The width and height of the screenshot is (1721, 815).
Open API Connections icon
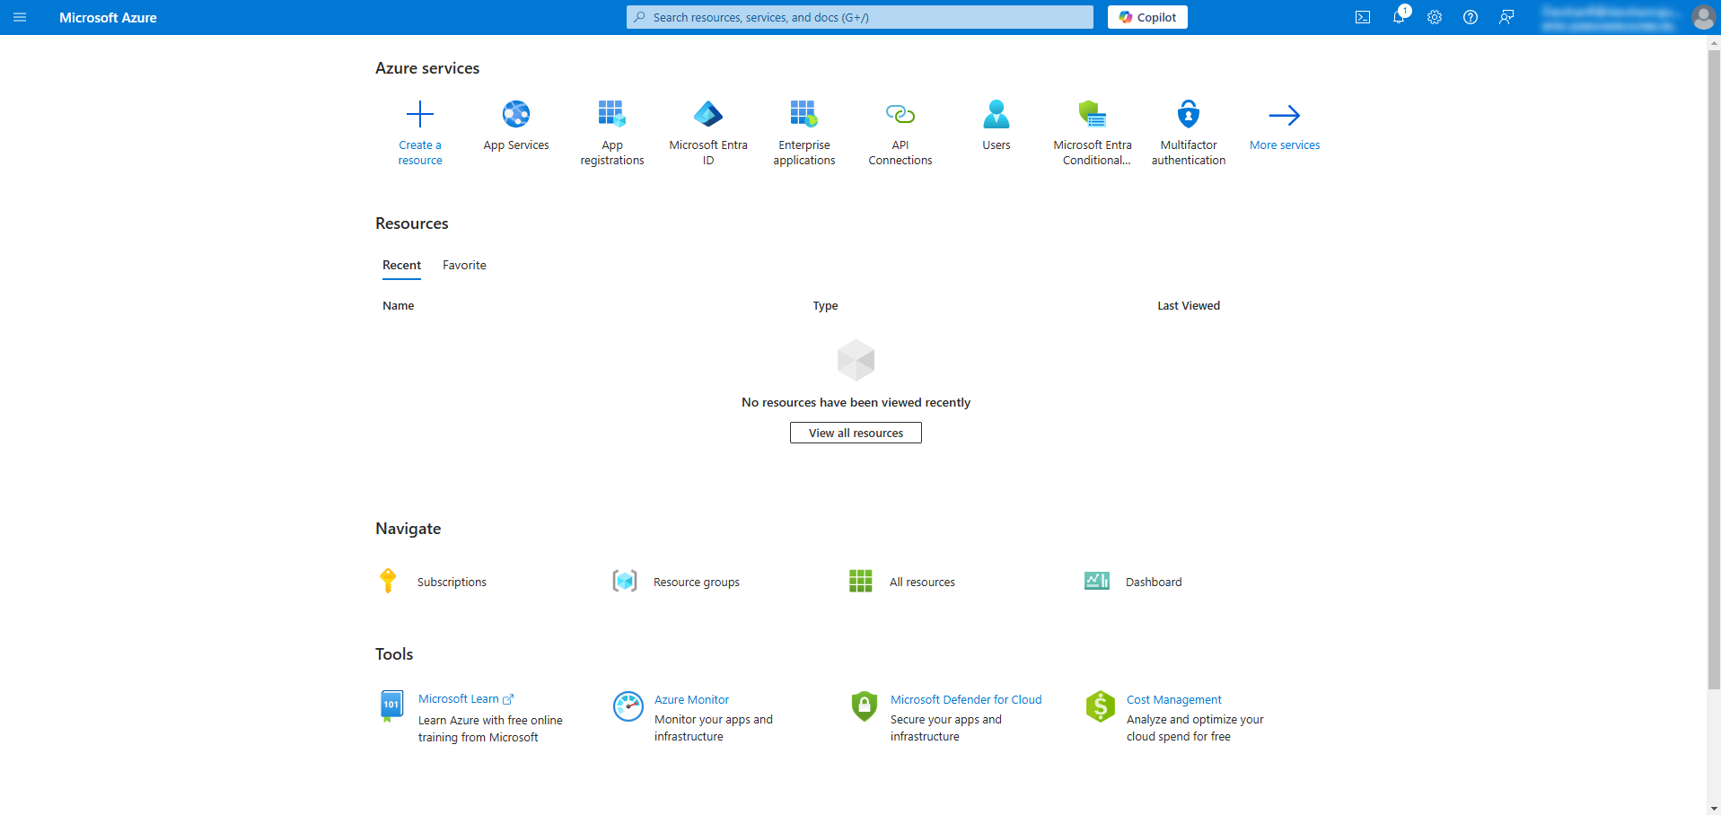pyautogui.click(x=900, y=114)
